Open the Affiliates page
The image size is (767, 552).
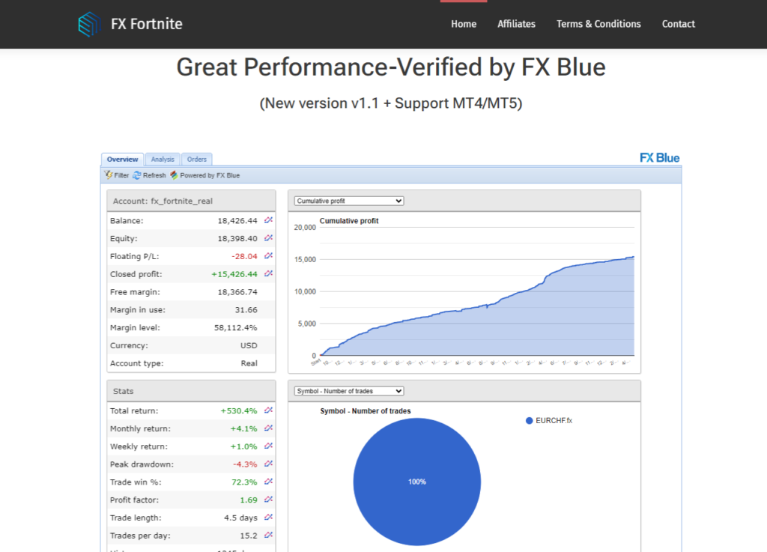pyautogui.click(x=517, y=24)
